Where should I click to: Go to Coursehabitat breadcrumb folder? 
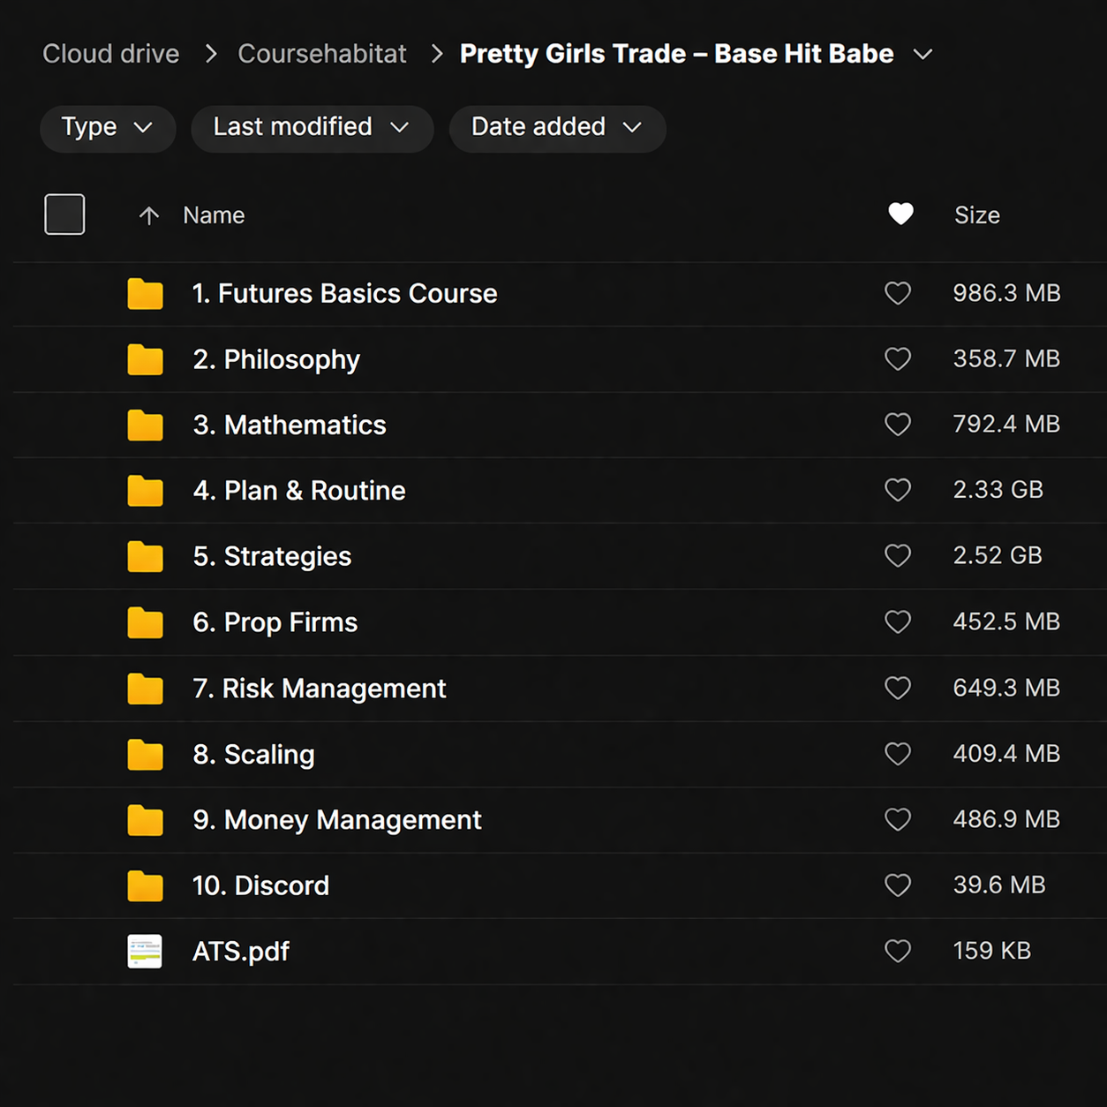tap(322, 54)
